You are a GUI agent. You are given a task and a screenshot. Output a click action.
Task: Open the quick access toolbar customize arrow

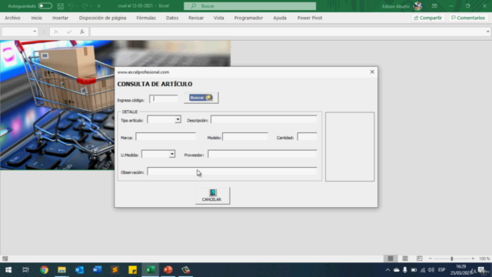click(x=99, y=6)
